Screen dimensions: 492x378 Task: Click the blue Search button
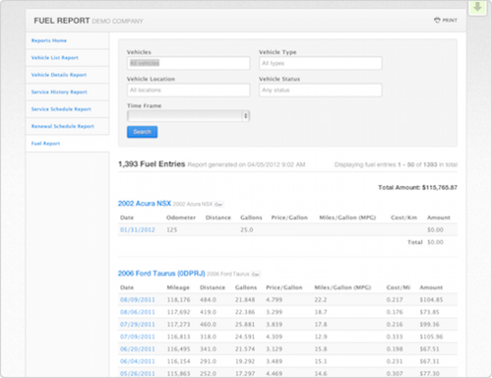coord(142,132)
